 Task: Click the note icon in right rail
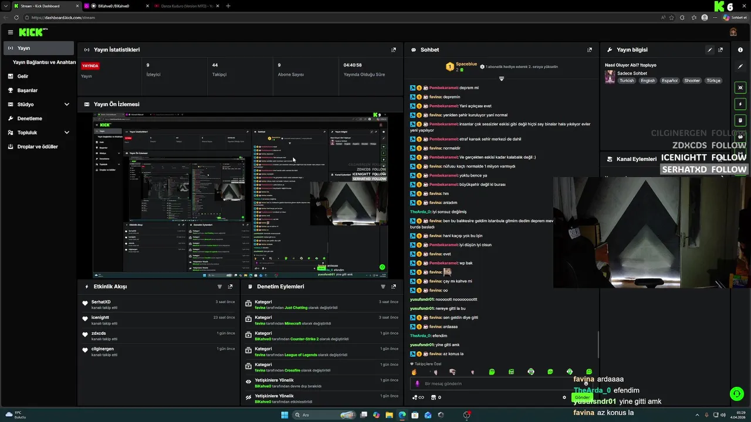tap(740, 120)
